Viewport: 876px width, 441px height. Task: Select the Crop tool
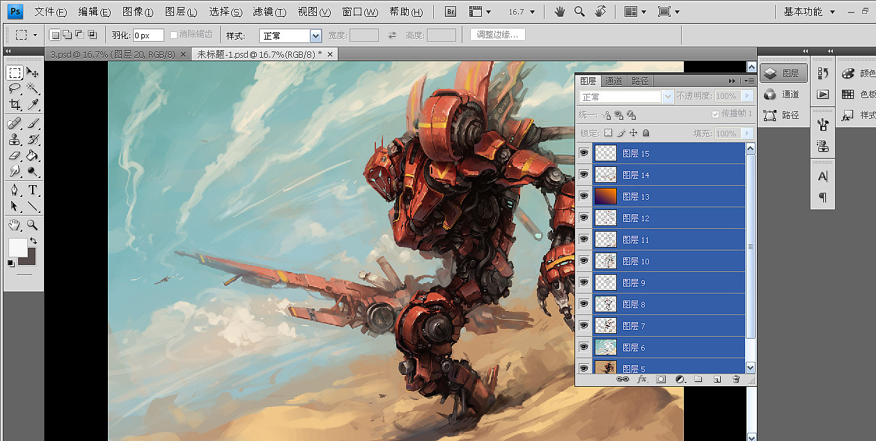[x=15, y=105]
